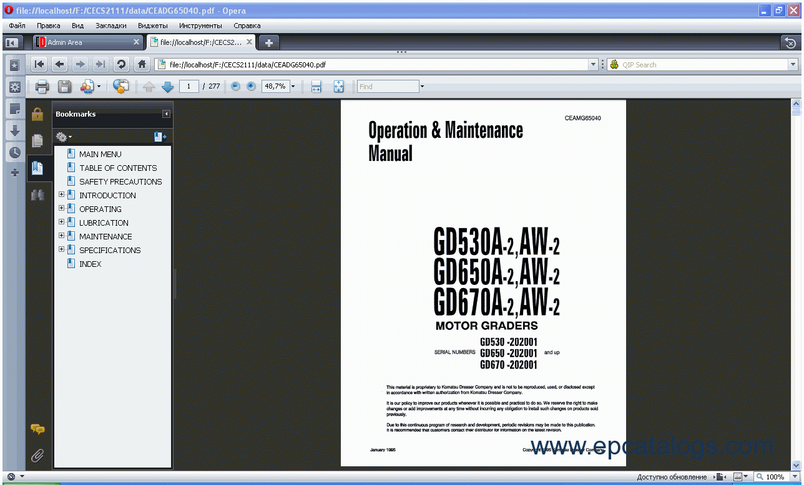The width and height of the screenshot is (804, 485).
Task: Click the PDF security lock icon
Action: coord(37,114)
